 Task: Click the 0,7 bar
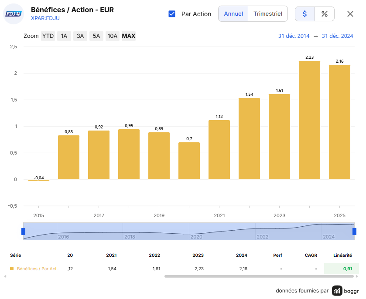click(x=189, y=161)
